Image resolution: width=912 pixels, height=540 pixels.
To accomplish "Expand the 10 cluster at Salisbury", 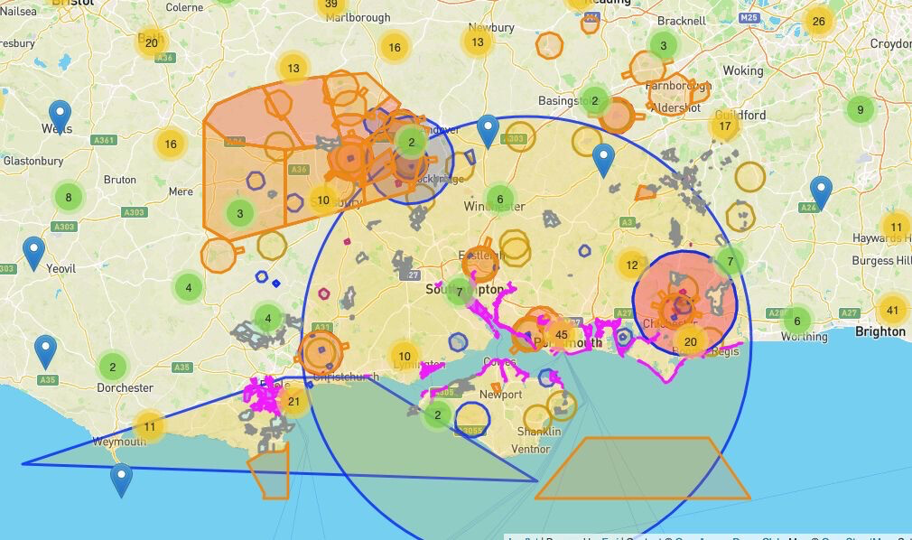I will [322, 200].
